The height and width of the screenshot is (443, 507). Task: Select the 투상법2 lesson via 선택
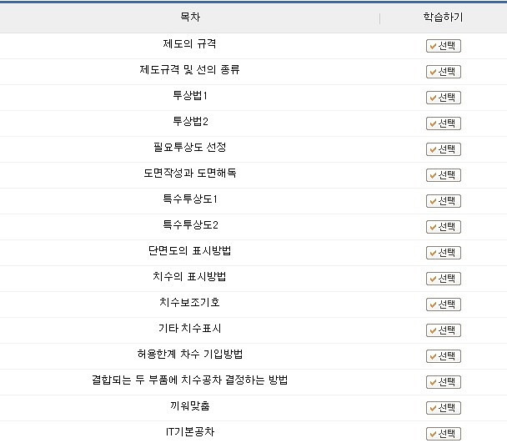444,123
